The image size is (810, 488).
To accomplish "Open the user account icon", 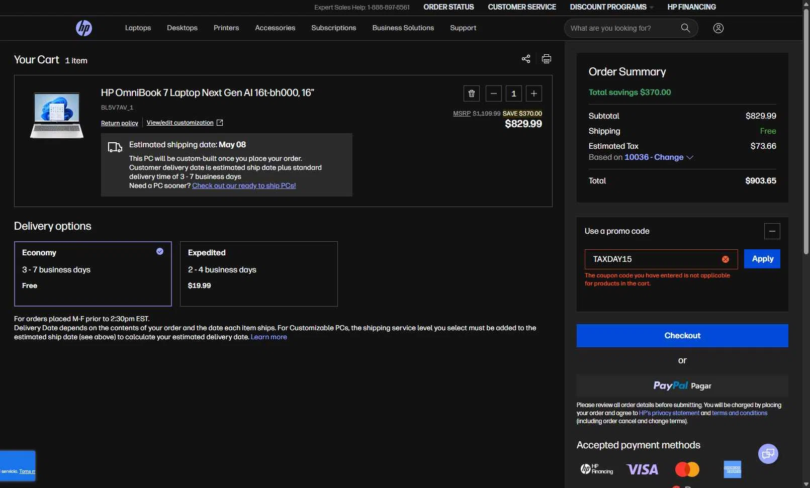I will (718, 28).
